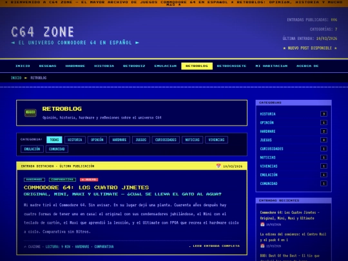Screen dimensions: 348x261
Task: Click the red NUEVO badge
Action: [89, 180]
